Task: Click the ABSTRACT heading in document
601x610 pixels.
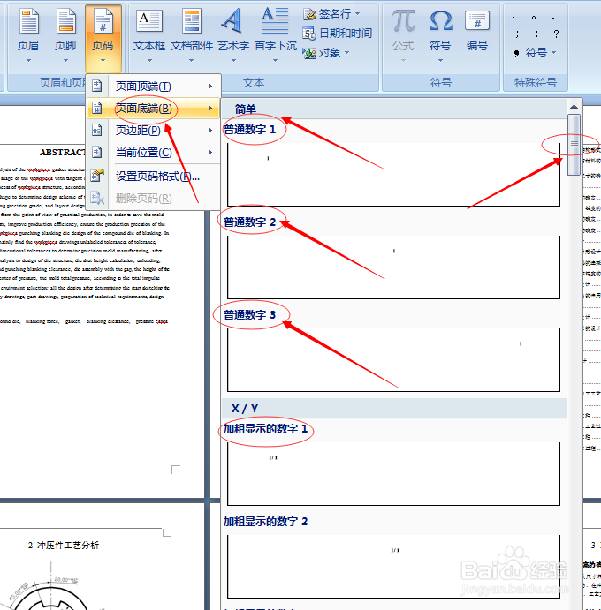Action: (x=63, y=153)
